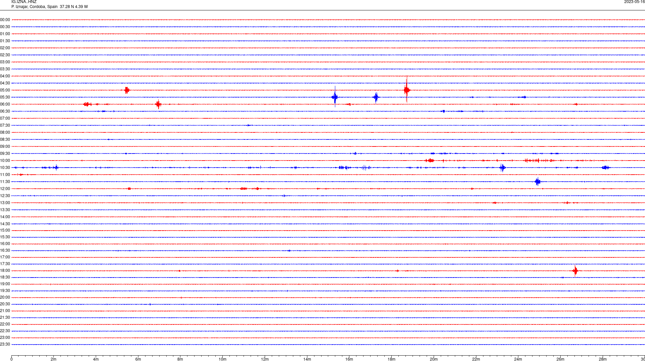Screen dimensions: 645x362
Task: Click the blue burst near 20.5m on 06:30 trace
Action: pyautogui.click(x=443, y=111)
